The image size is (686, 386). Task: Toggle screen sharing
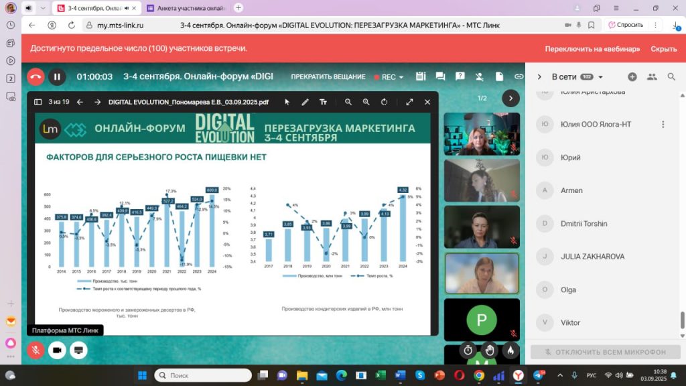[x=78, y=350]
